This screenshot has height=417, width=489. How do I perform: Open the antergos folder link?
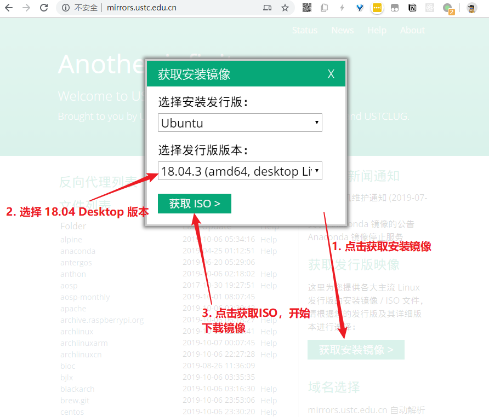point(76,263)
